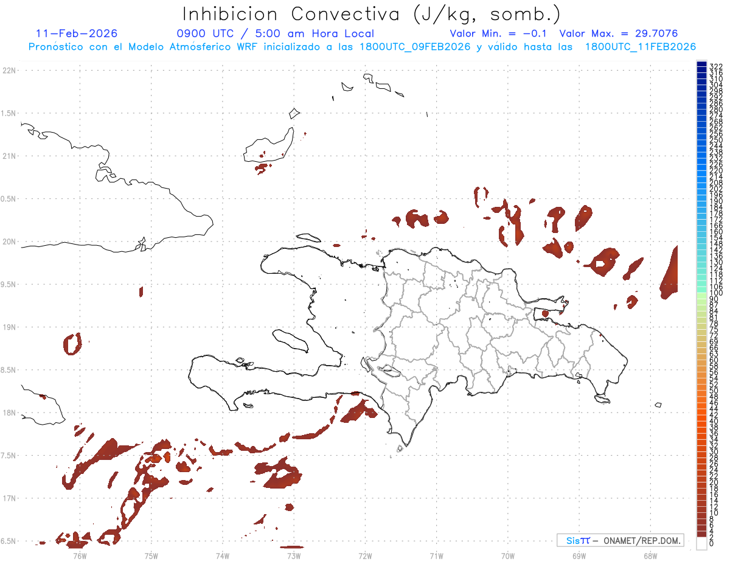Click the white swatch beside 0 on the scale
730x564 pixels.
point(701,544)
